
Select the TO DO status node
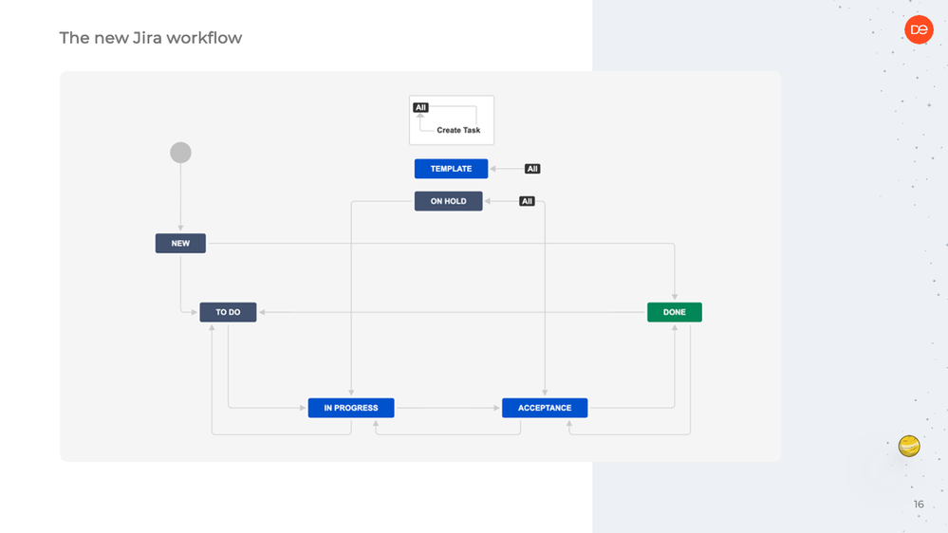coord(228,312)
